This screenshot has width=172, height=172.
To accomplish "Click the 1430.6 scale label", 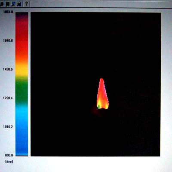I will tap(8, 69).
